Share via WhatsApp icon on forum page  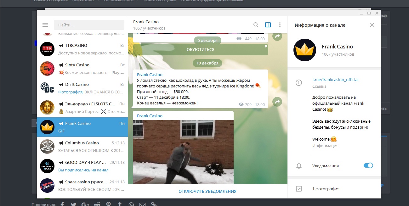pyautogui.click(x=131, y=204)
